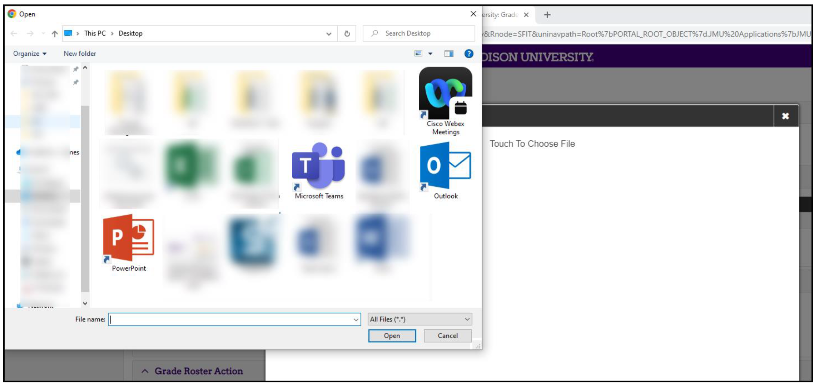
Task: Click New folder button
Action: pyautogui.click(x=80, y=53)
